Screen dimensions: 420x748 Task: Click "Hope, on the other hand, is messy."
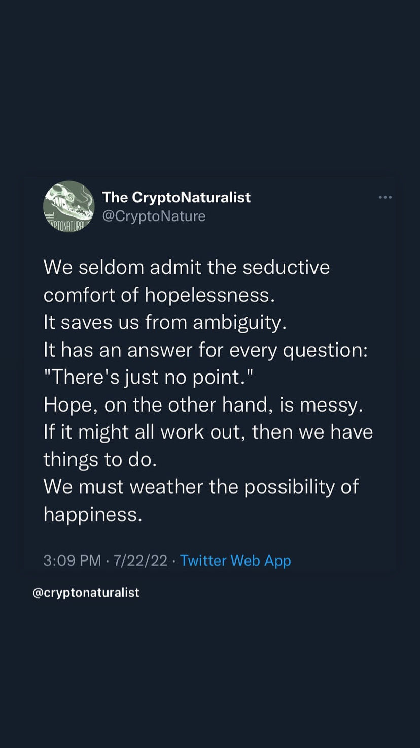[x=203, y=405]
